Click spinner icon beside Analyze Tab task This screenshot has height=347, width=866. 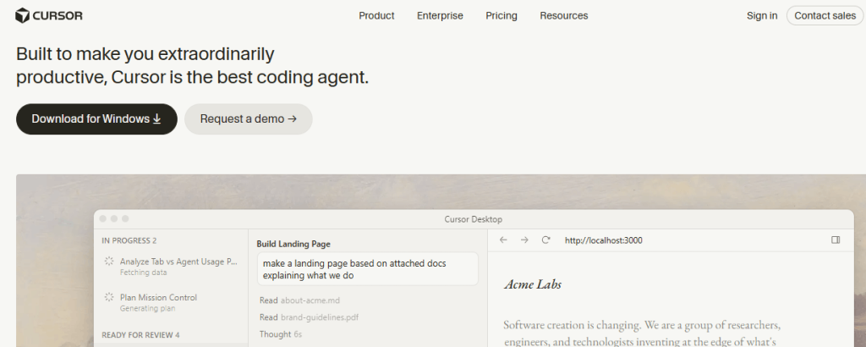(x=109, y=262)
